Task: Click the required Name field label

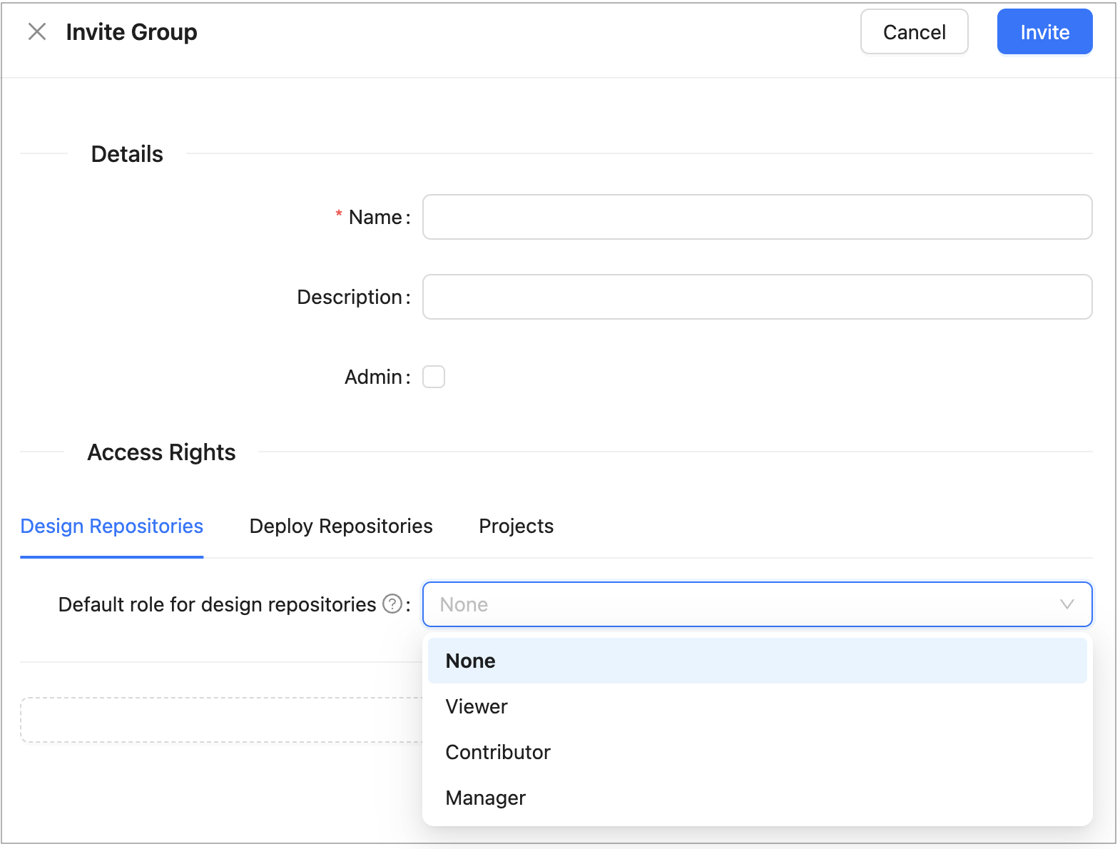Action: coord(375,217)
